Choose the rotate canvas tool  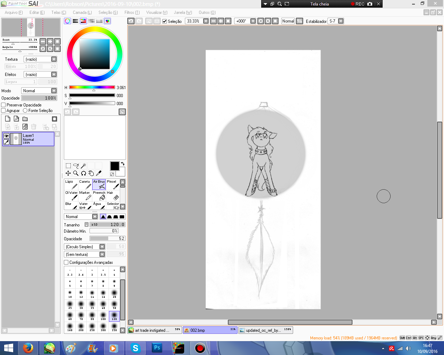point(84,173)
